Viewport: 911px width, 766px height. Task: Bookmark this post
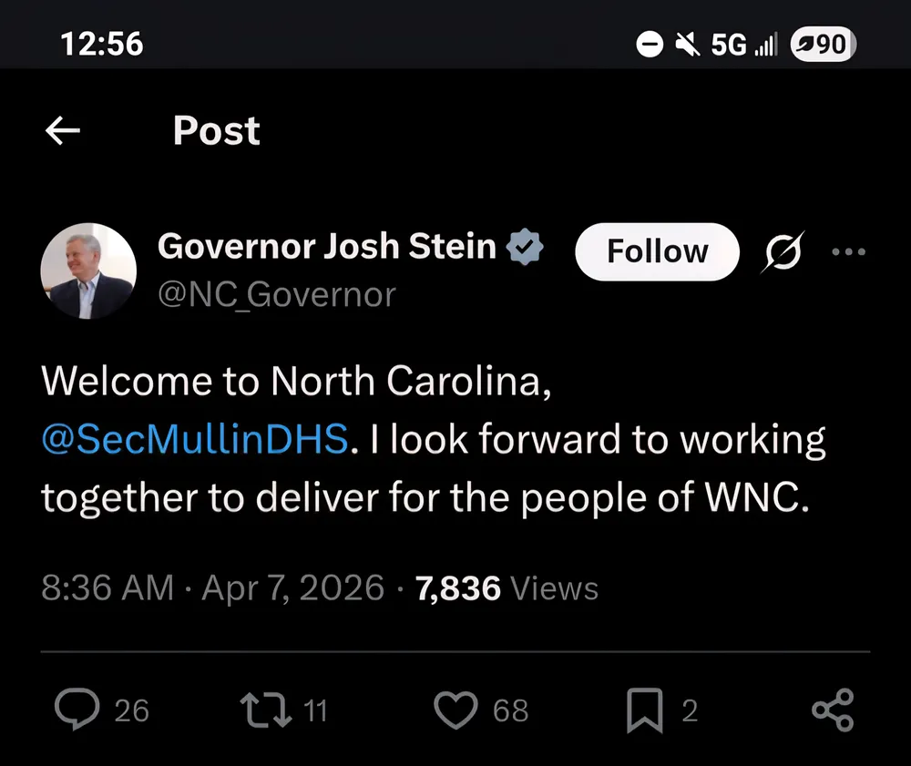coord(645,710)
